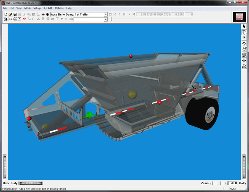Open the Set-up menu

coord(37,8)
